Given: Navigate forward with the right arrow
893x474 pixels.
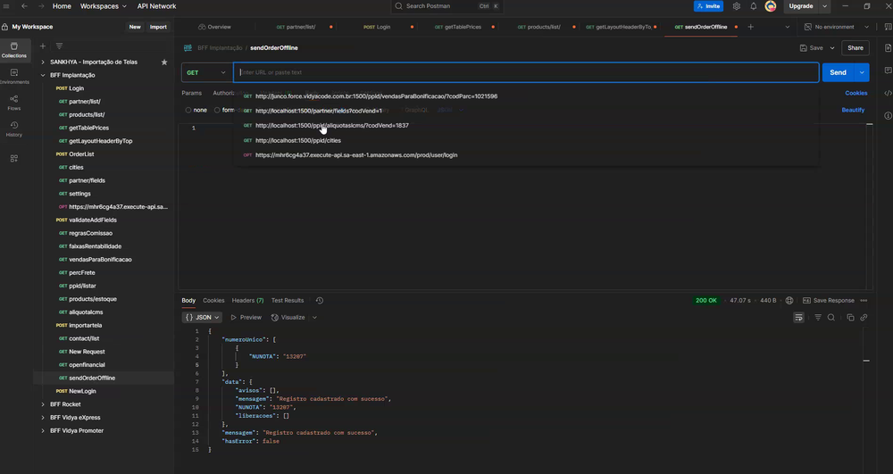Looking at the screenshot, I should click(42, 6).
